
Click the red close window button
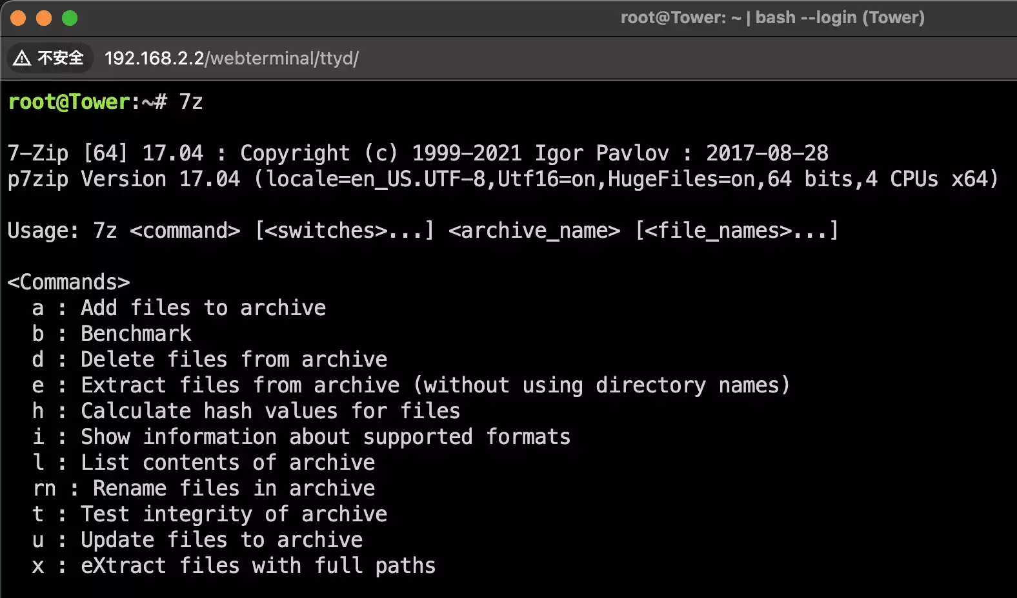click(x=18, y=18)
